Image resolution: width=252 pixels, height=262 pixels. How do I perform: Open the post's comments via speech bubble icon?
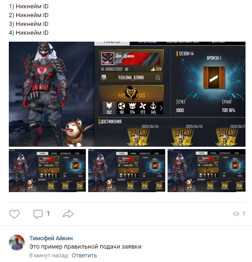point(38,214)
